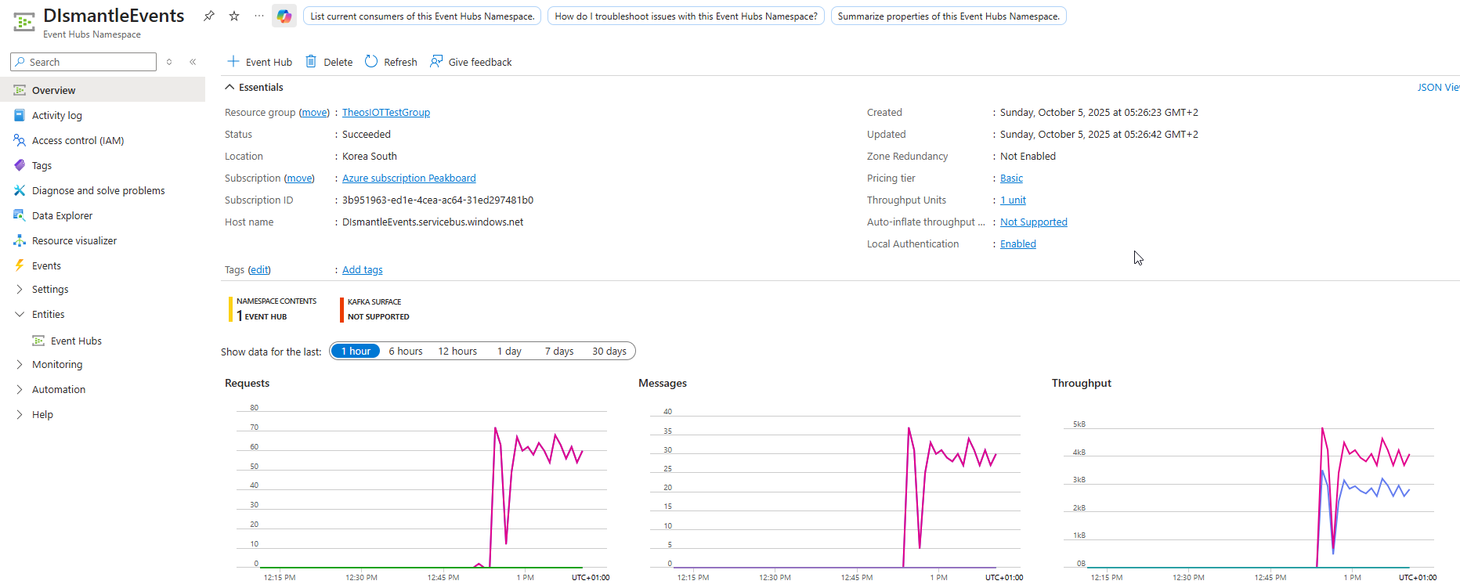
Task: Switch chart range to 6 hours
Action: 405,351
